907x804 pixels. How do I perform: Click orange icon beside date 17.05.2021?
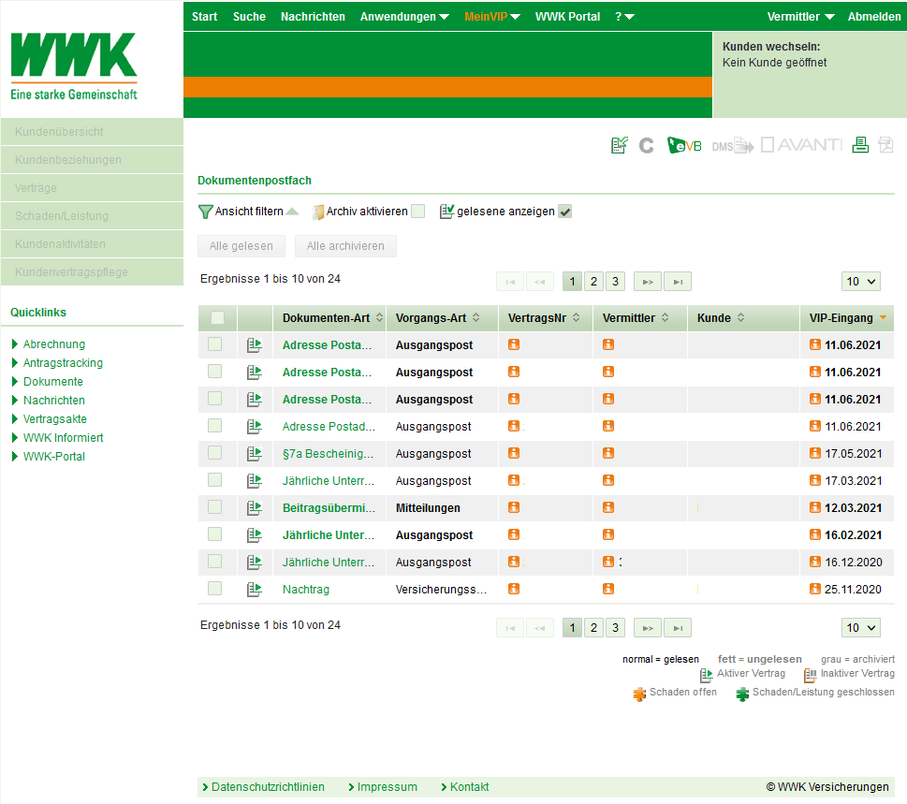pos(815,453)
